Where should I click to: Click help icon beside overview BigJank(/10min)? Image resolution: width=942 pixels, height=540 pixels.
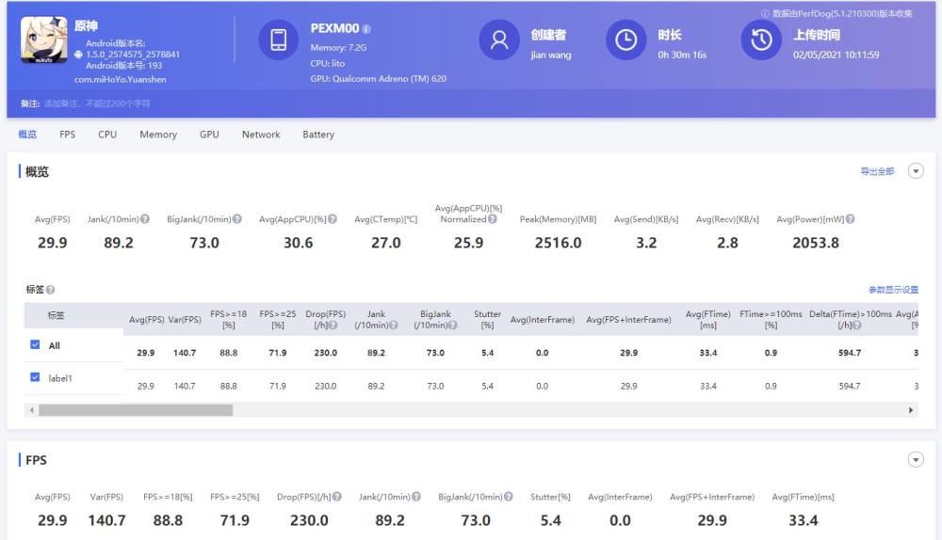237,219
